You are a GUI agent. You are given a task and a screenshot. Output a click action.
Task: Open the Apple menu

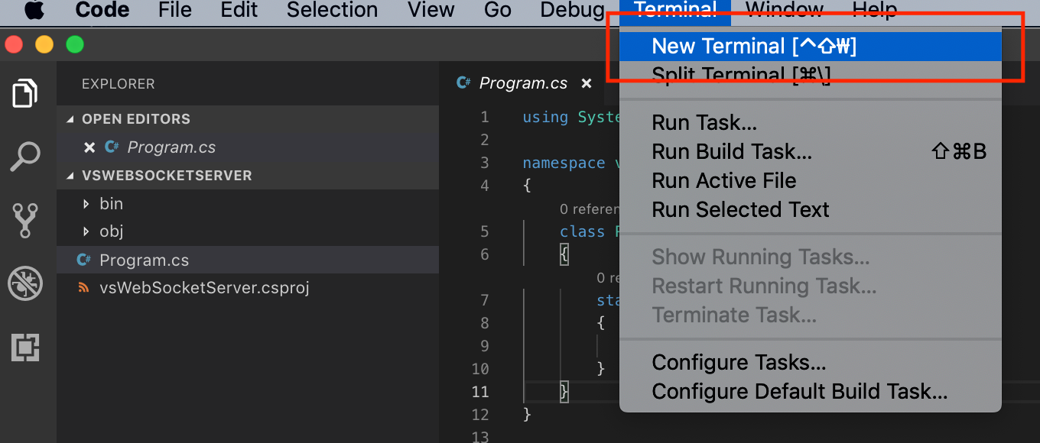click(x=34, y=10)
